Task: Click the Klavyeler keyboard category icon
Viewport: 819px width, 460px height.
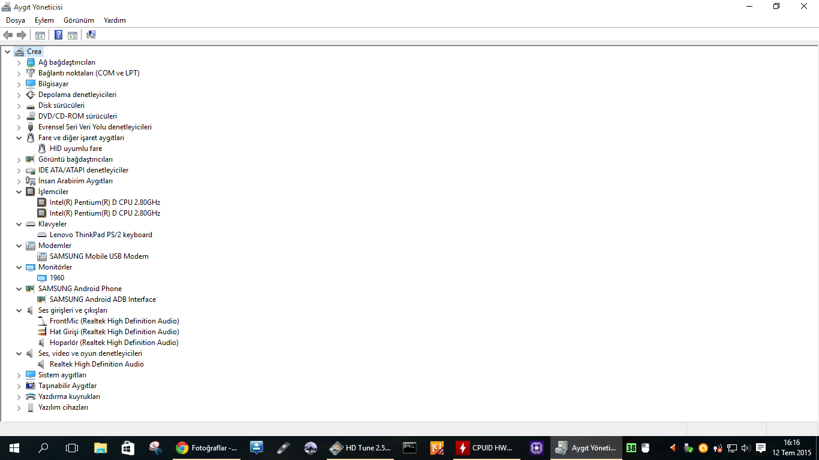Action: click(31, 224)
